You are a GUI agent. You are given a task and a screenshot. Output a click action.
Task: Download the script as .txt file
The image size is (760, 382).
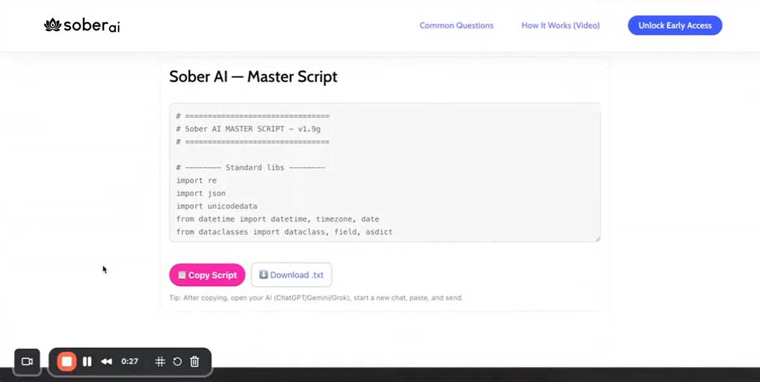coord(291,275)
